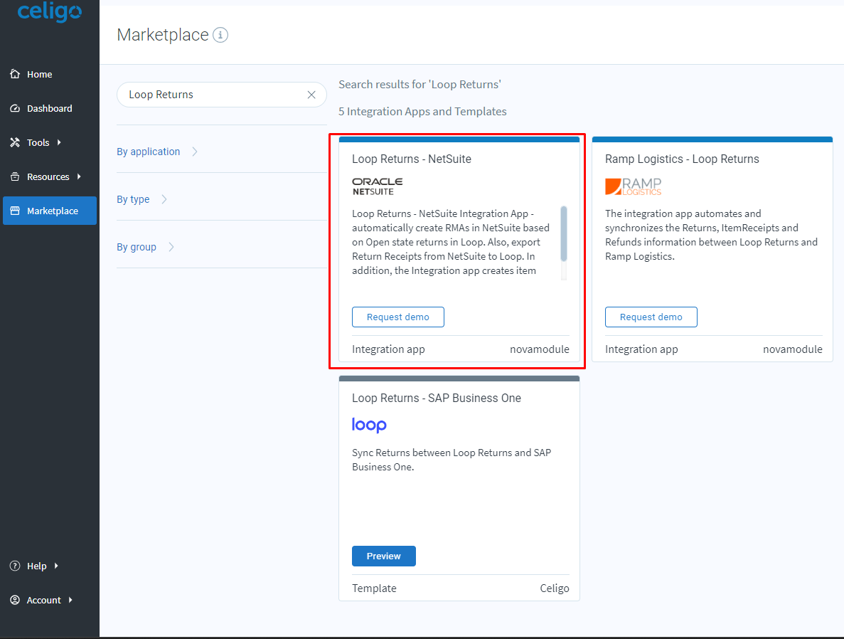Click the Resources icon in sidebar

(x=15, y=176)
